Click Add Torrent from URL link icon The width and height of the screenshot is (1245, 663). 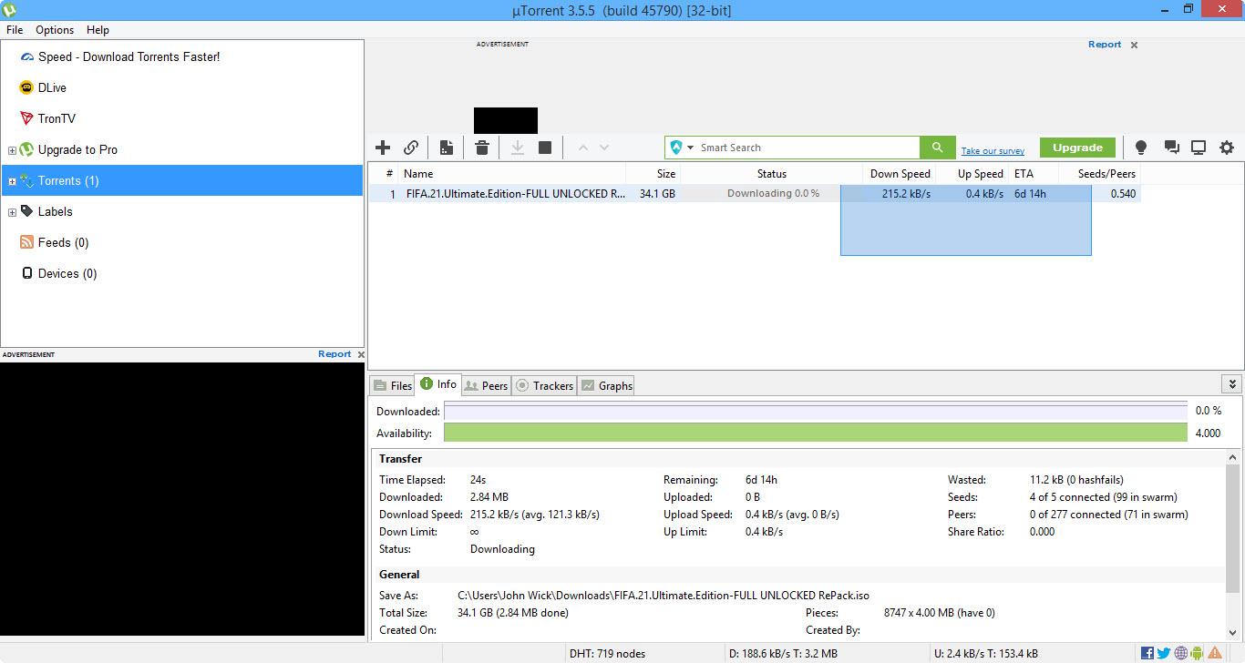tap(411, 148)
